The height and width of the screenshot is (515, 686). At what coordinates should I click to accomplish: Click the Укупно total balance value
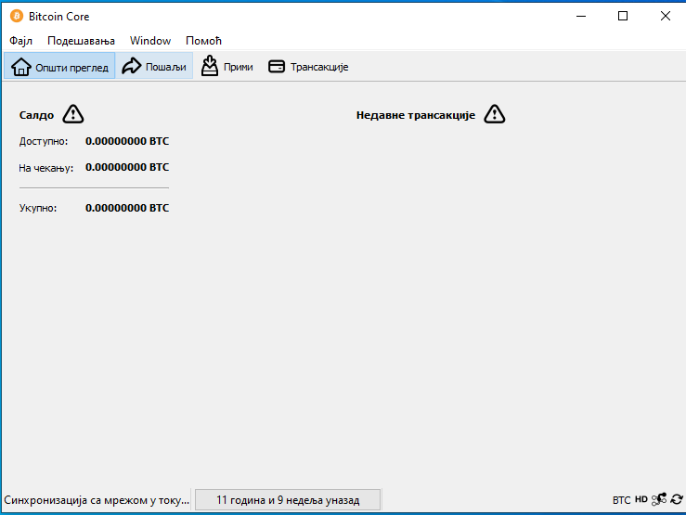127,208
